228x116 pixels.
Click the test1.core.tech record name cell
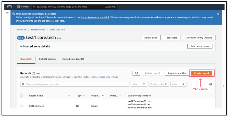coord(36,106)
